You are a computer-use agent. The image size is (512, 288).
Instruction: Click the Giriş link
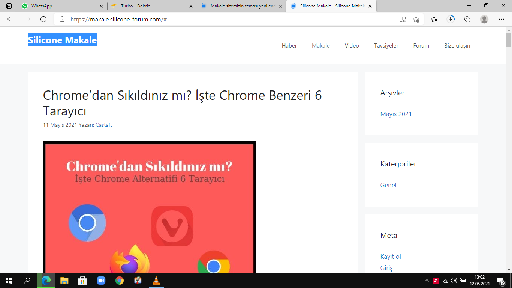386,268
